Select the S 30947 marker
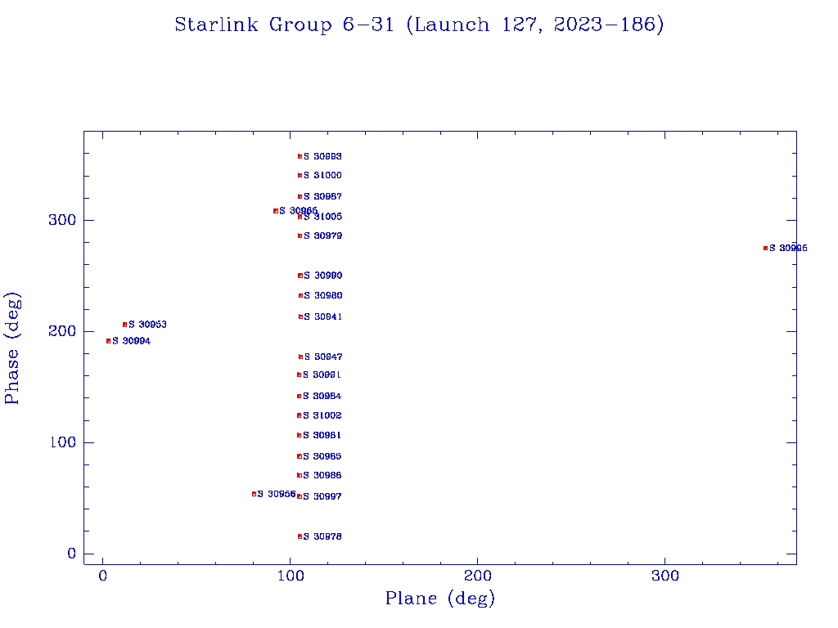838x628 pixels. (300, 357)
